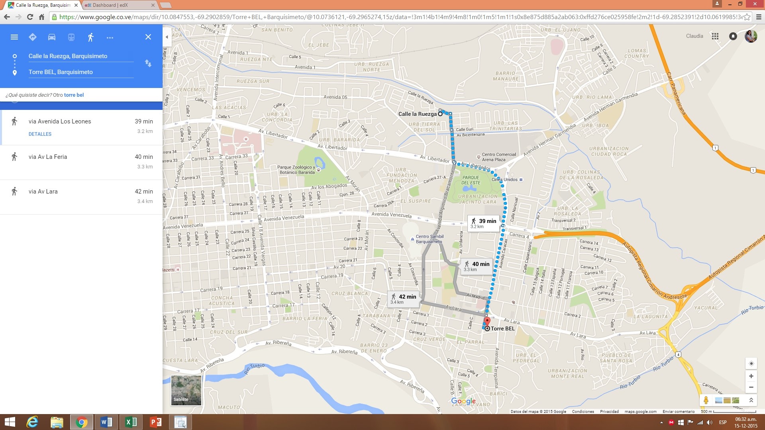The image size is (765, 430).
Task: Click the Claudia account name
Action: click(x=694, y=36)
